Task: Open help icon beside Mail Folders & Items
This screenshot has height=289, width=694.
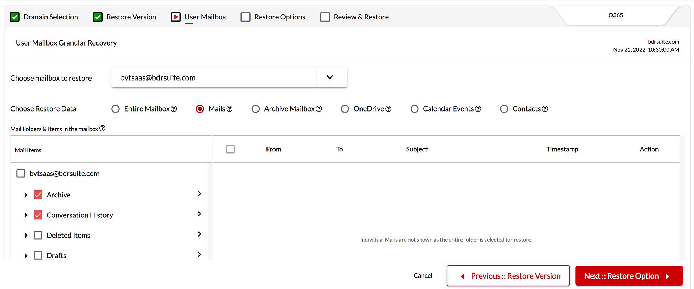Action: click(x=102, y=128)
